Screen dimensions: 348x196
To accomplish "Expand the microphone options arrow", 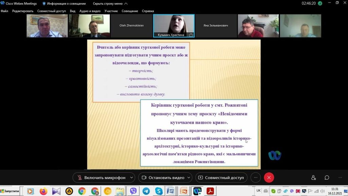I will tap(132, 178).
